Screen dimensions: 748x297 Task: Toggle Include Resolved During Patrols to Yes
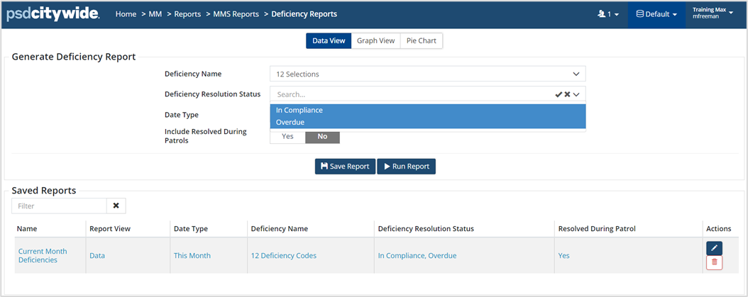pos(287,136)
